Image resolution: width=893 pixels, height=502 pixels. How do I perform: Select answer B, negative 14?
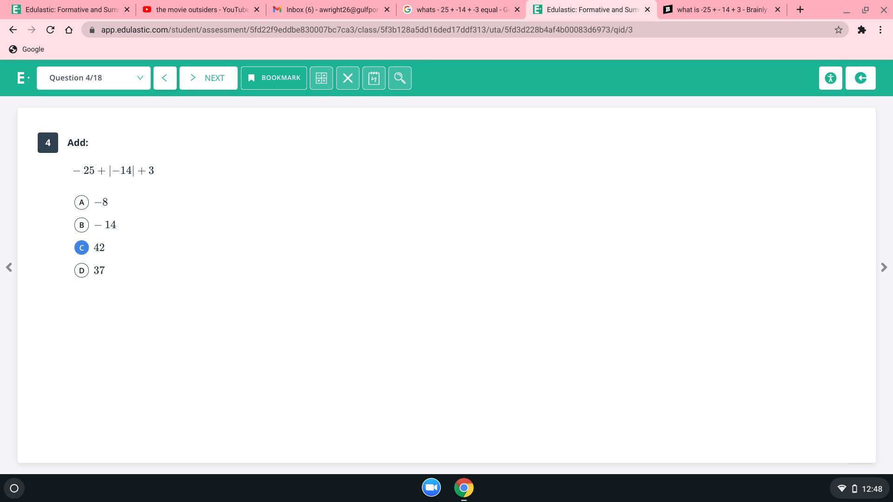[x=82, y=225]
